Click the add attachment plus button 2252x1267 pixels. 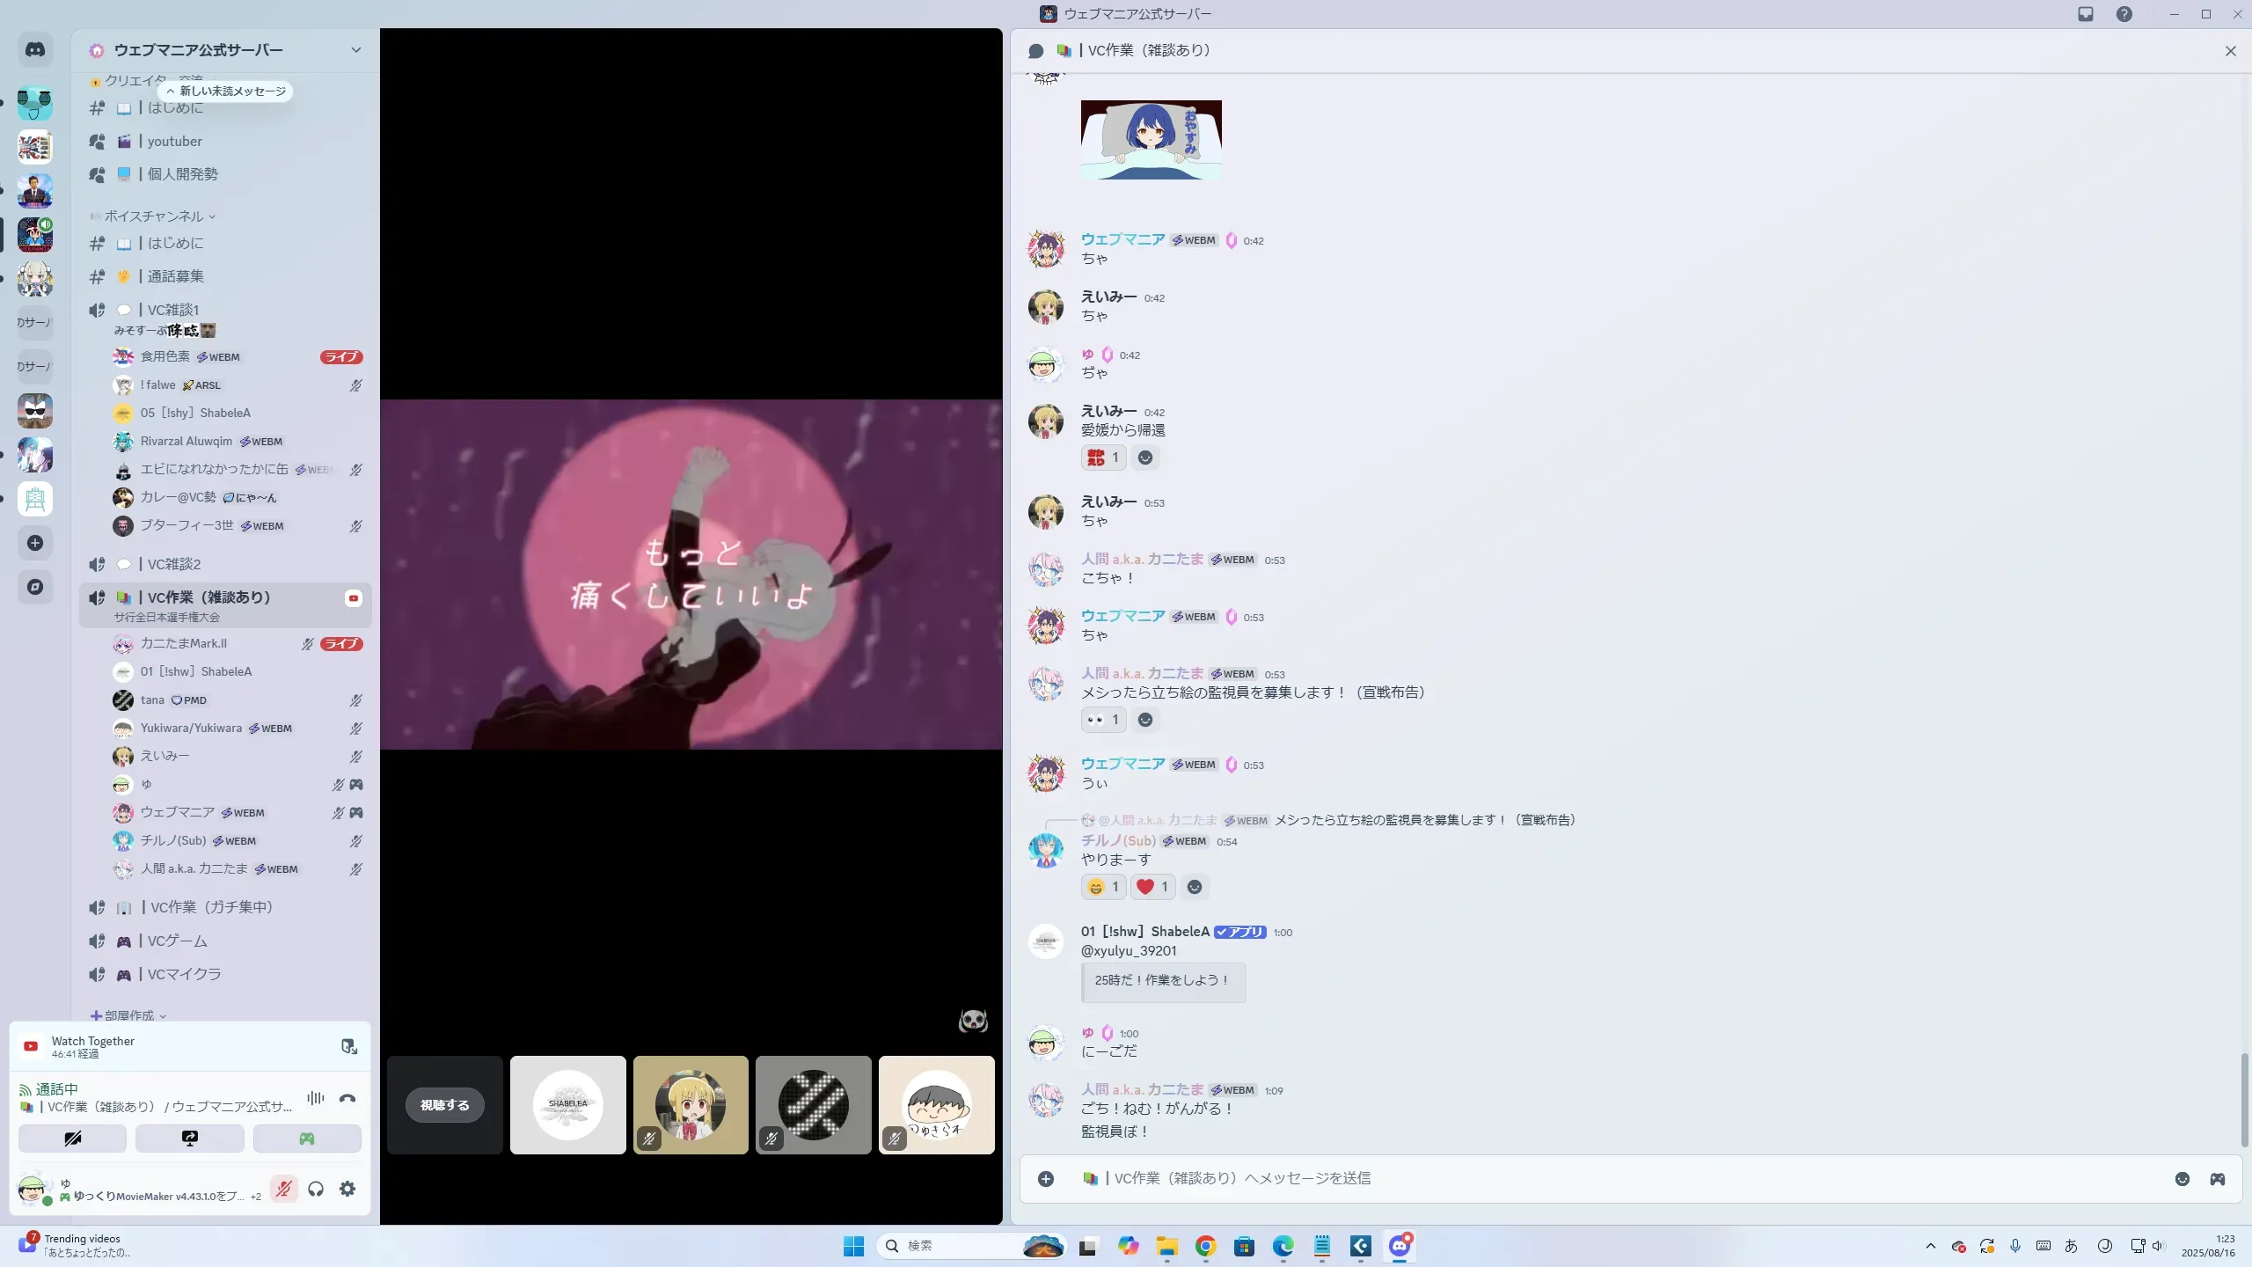tap(1046, 1179)
